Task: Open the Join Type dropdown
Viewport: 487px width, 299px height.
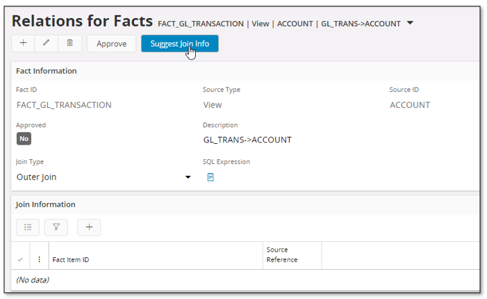Action: click(x=188, y=177)
